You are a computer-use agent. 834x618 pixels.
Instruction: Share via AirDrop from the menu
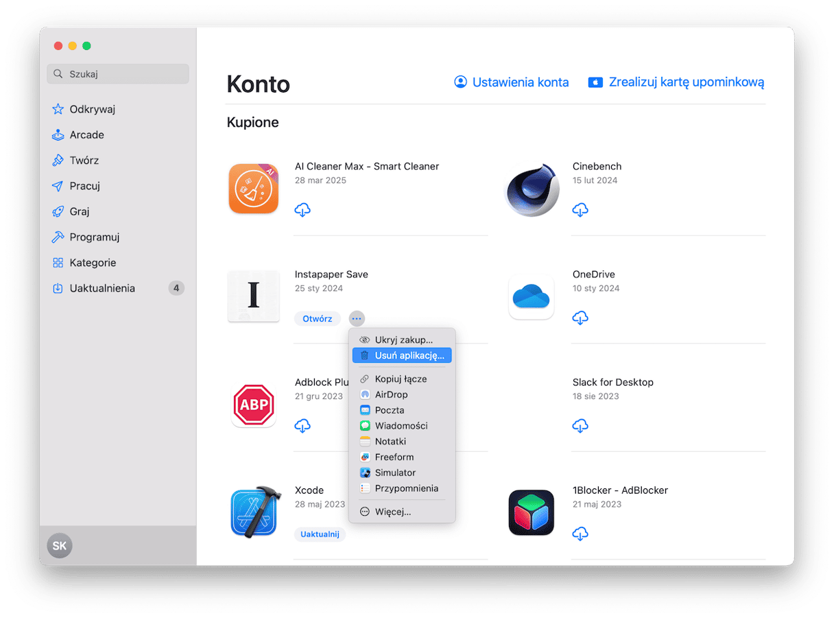(391, 394)
